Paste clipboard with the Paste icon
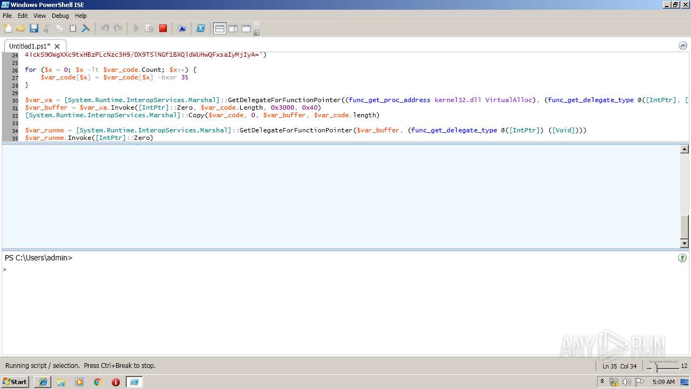The image size is (691, 389). tap(72, 29)
